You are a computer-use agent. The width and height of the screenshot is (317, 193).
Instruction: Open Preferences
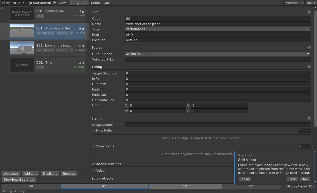click(294, 3)
